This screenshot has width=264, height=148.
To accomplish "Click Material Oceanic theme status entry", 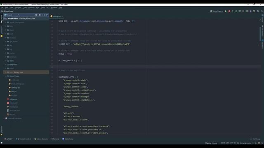I will (211, 143).
